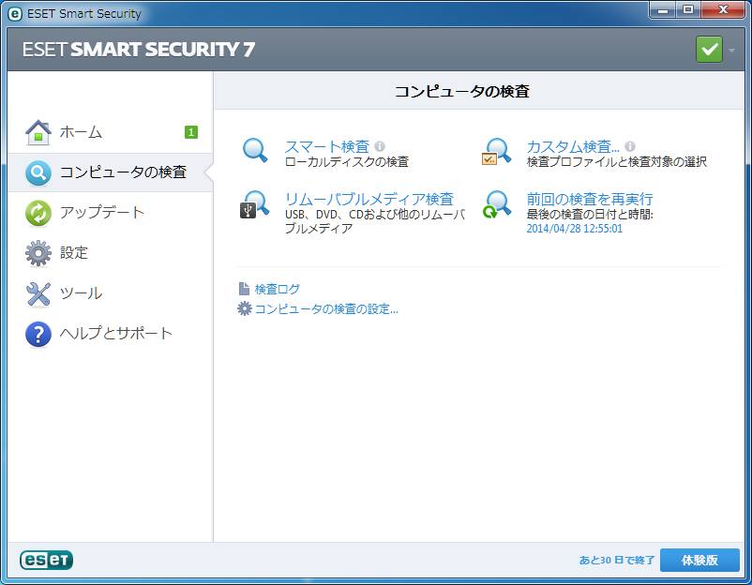Click the Settings gear icon in sidebar
Image resolution: width=752 pixels, height=585 pixels.
point(38,253)
